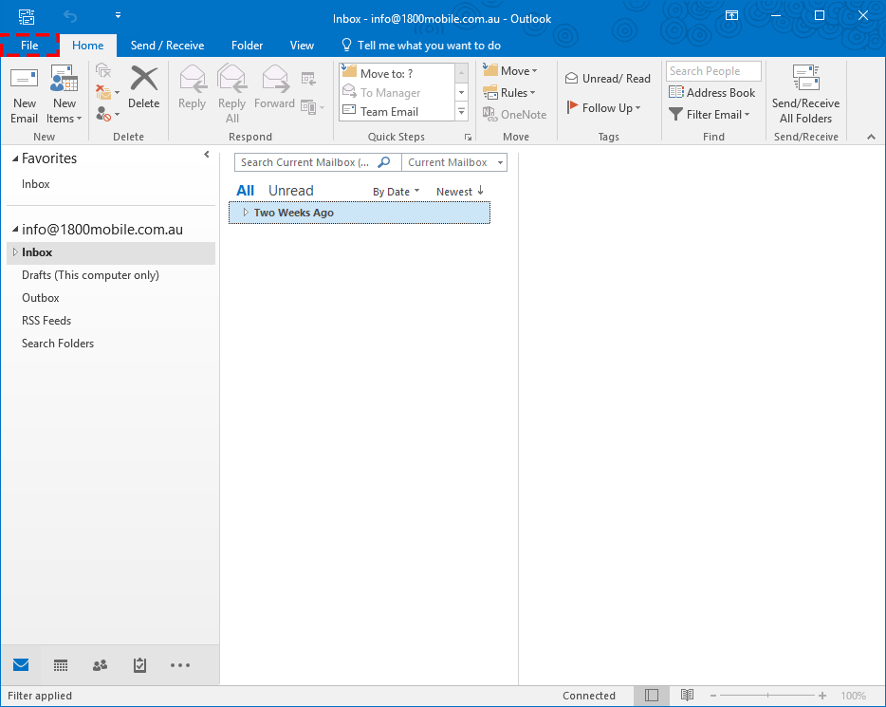886x707 pixels.
Task: Click the Search People field
Action: tap(713, 71)
